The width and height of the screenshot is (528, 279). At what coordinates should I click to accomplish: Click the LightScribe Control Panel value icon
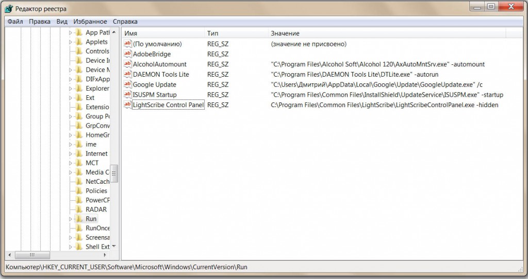pyautogui.click(x=128, y=104)
